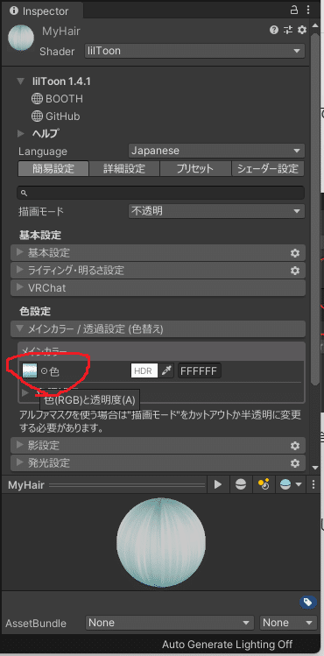Switch to the 簡易設定 tab

tap(53, 169)
